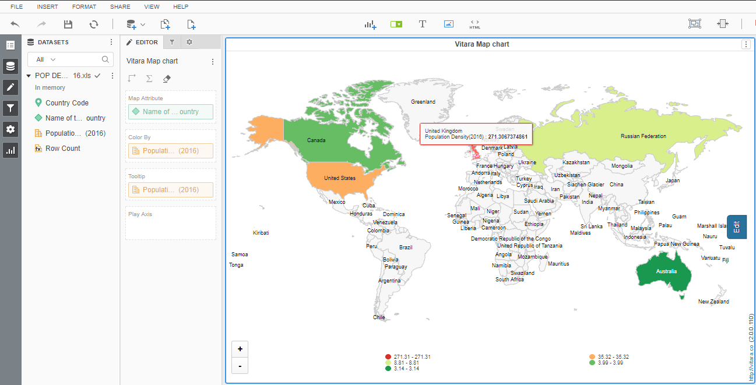The height and width of the screenshot is (385, 756).
Task: Open the map visualization three-dot menu
Action: (x=746, y=44)
